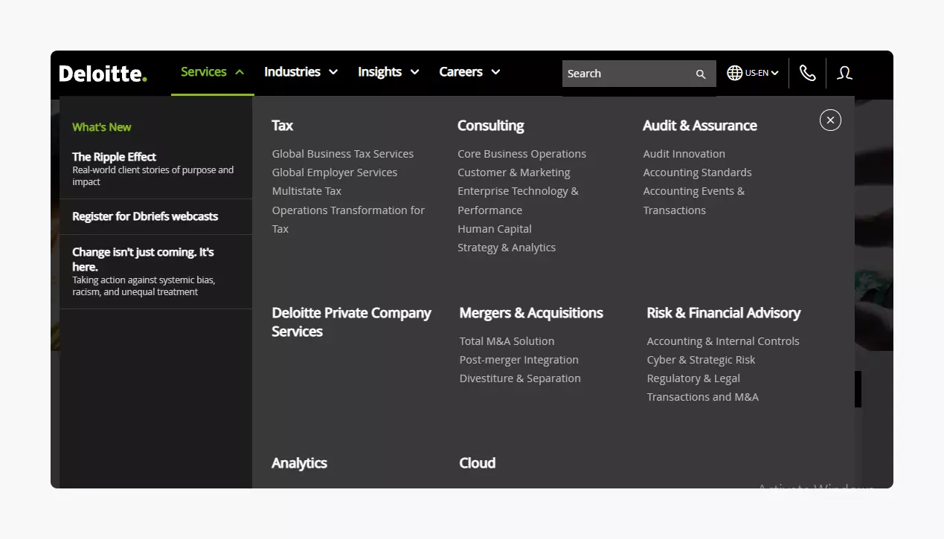Open the globe language selector icon
The image size is (944, 539).
pyautogui.click(x=735, y=73)
